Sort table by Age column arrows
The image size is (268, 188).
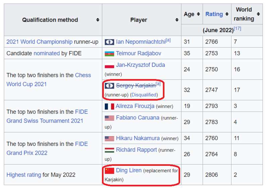pos(198,14)
